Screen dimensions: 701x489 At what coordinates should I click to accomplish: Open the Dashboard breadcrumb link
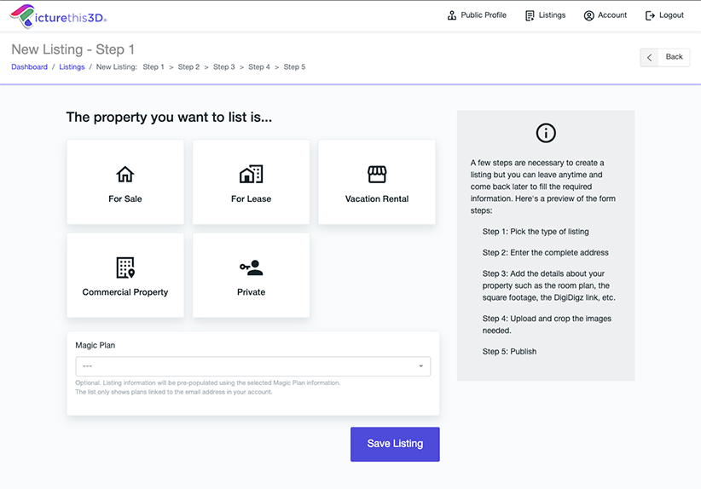click(x=29, y=66)
